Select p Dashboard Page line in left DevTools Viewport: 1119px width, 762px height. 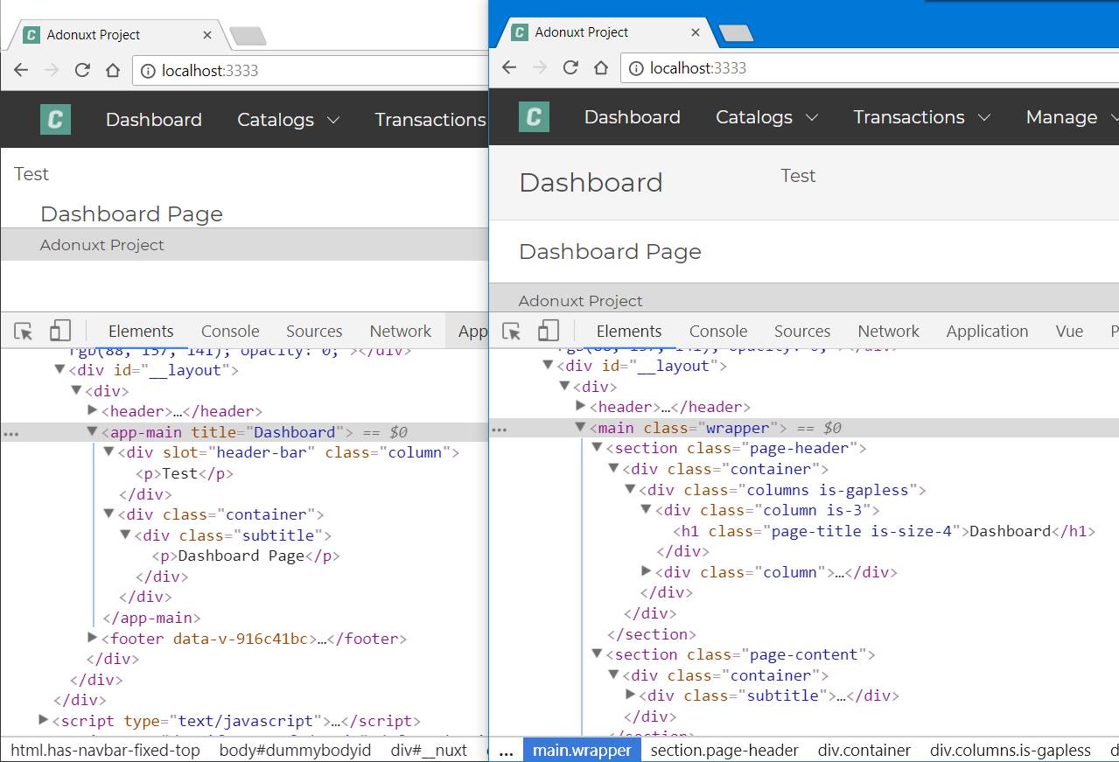pyautogui.click(x=246, y=556)
